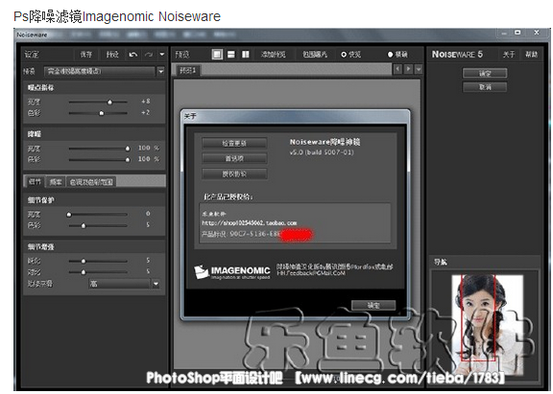
Task: Adjust noise reduction 色彩 slider at 100%
Action: (x=128, y=160)
